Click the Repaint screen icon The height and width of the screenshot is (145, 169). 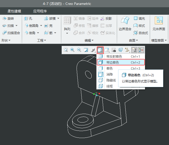pyautogui.click(x=86, y=50)
